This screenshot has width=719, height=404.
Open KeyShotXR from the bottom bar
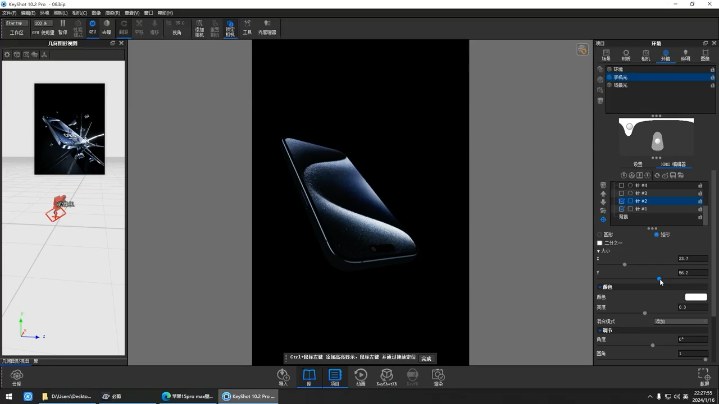click(386, 377)
